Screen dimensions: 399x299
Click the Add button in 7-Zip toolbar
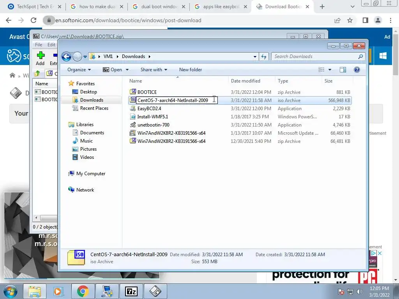point(40,58)
